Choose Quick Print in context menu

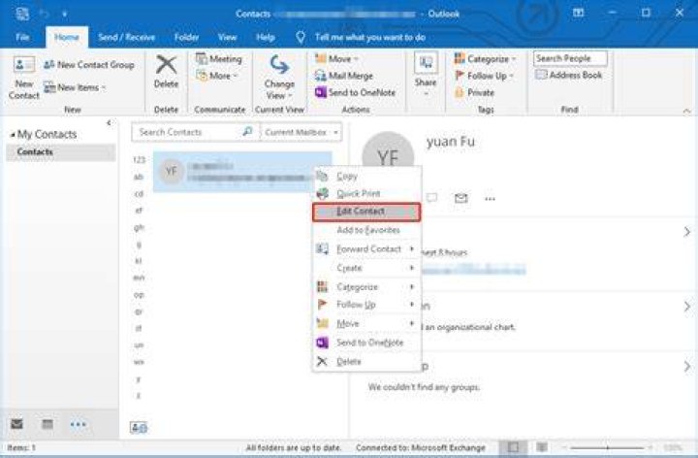tap(366, 194)
